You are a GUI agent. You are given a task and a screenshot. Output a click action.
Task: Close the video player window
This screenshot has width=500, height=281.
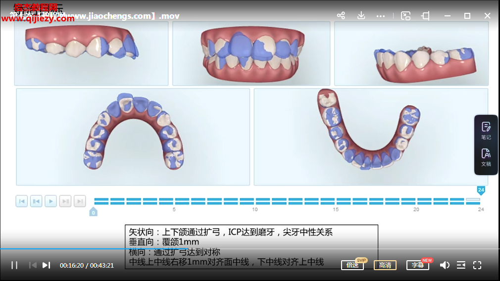point(487,16)
